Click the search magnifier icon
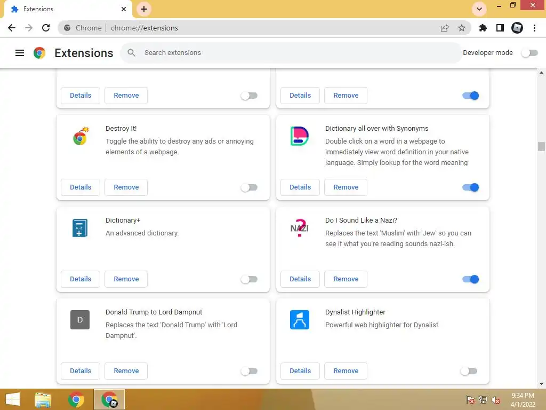546x410 pixels. [131, 53]
